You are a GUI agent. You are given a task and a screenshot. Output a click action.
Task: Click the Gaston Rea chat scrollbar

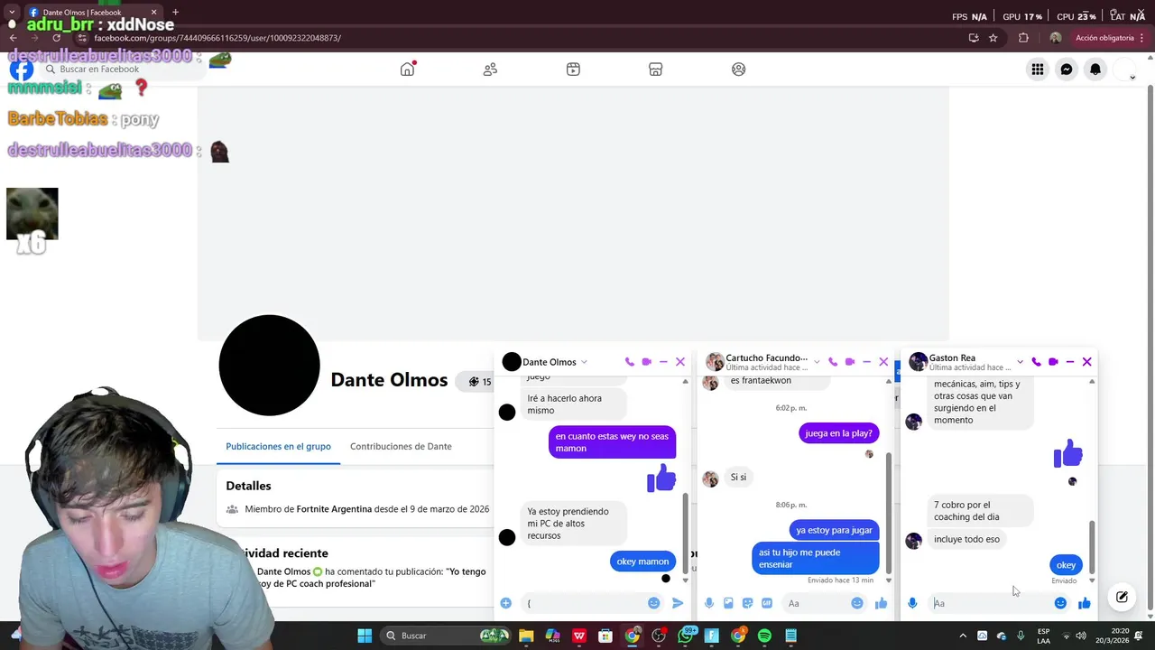tap(1092, 547)
